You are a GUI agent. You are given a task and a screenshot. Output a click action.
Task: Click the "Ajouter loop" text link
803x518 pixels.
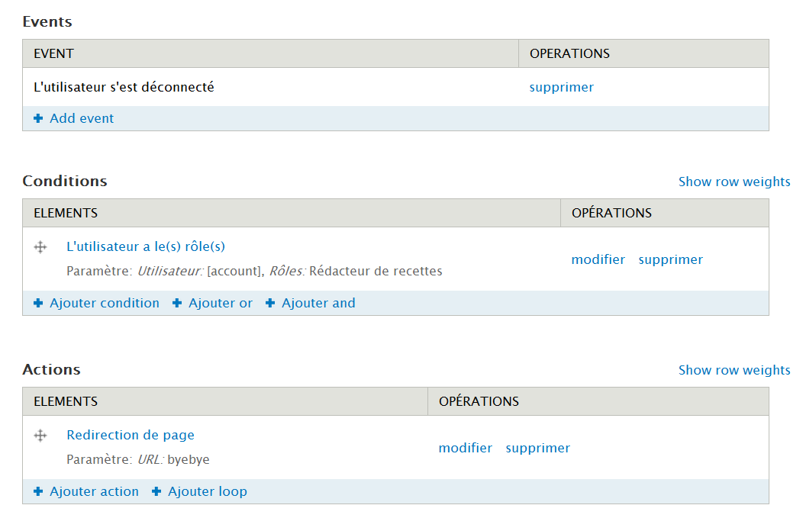(208, 491)
